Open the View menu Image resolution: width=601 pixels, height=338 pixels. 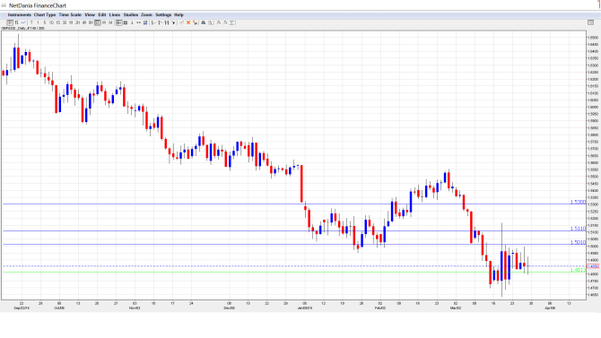pos(90,15)
